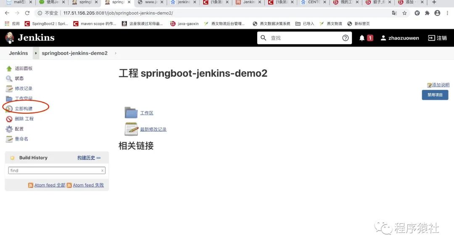Viewport: 454px width, 248px height.
Task: Click the clock icon beside 立即构建
Action: [x=9, y=109]
